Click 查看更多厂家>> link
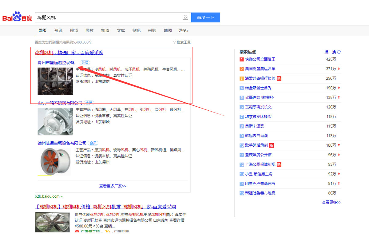 [113, 186]
